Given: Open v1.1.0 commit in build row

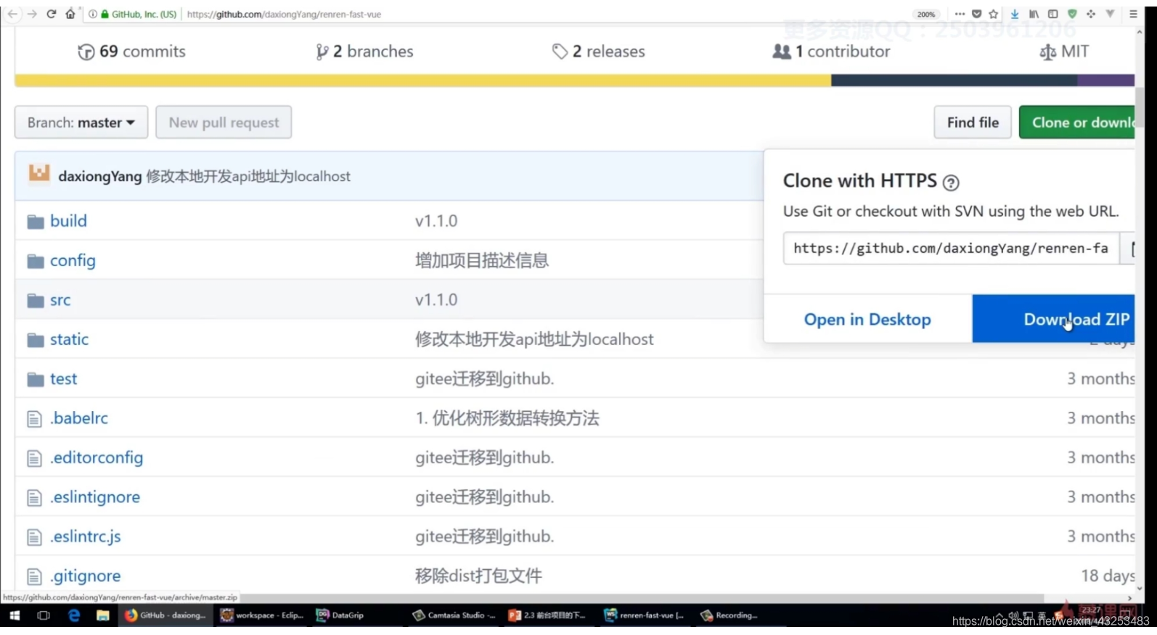Looking at the screenshot, I should 436,221.
